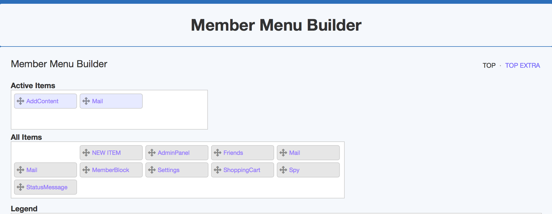
Task: Click the move icon beside NEW ITEM
Action: [86, 153]
